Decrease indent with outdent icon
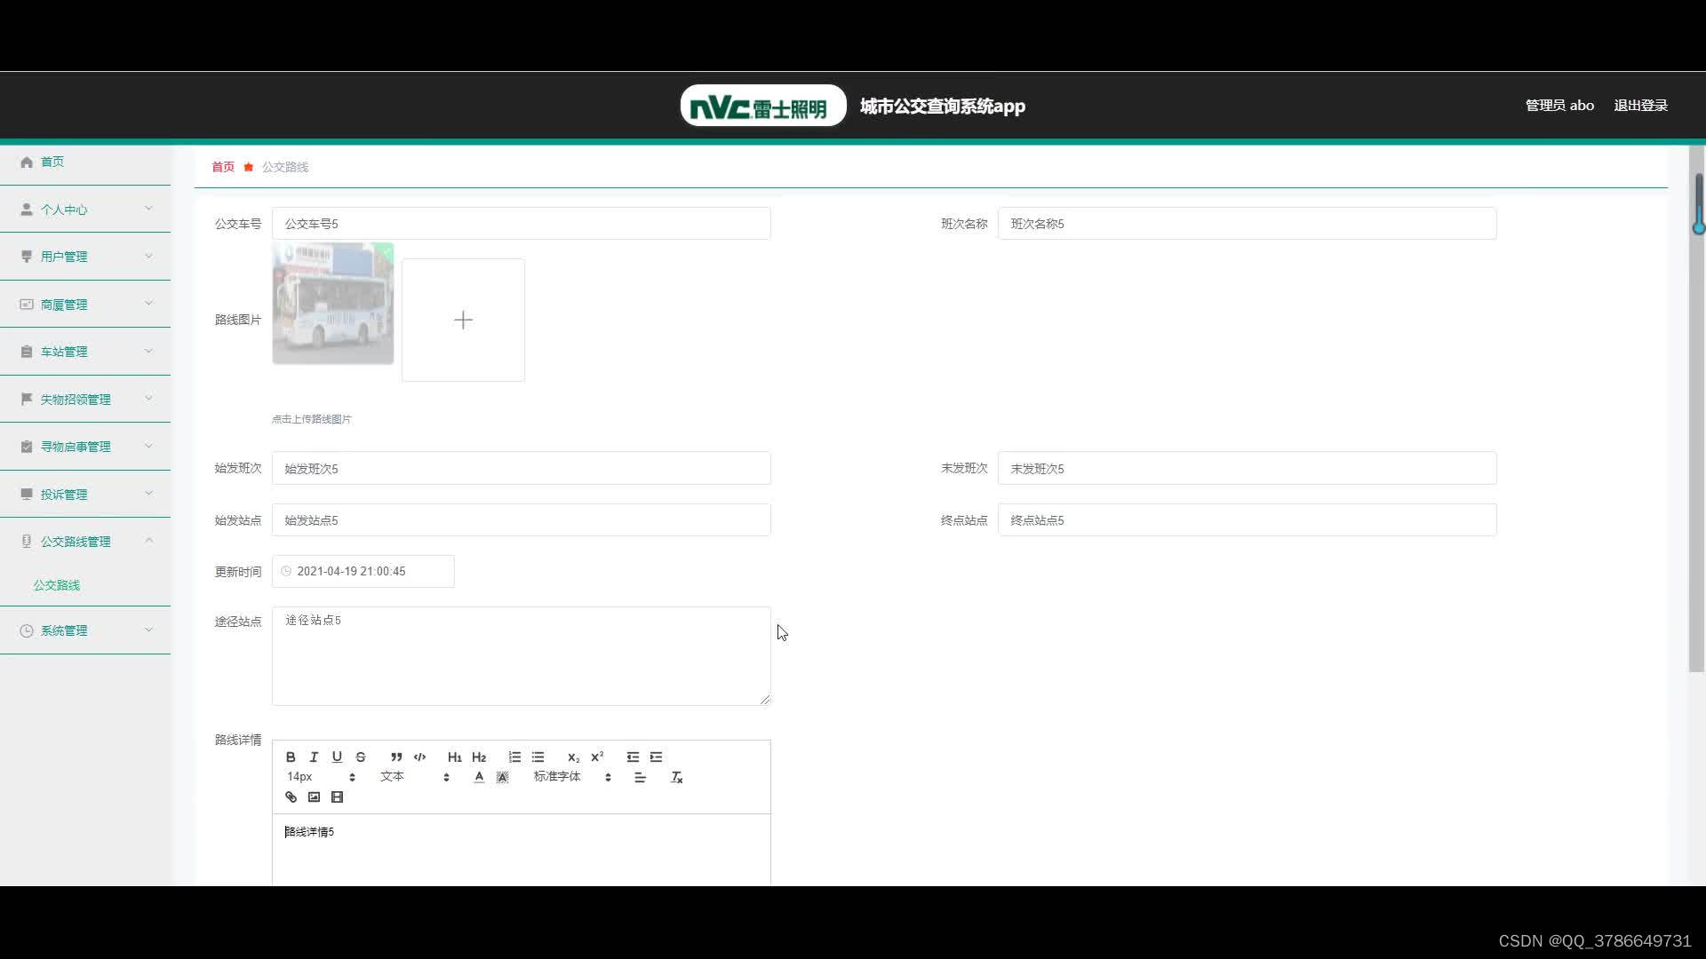 click(633, 757)
